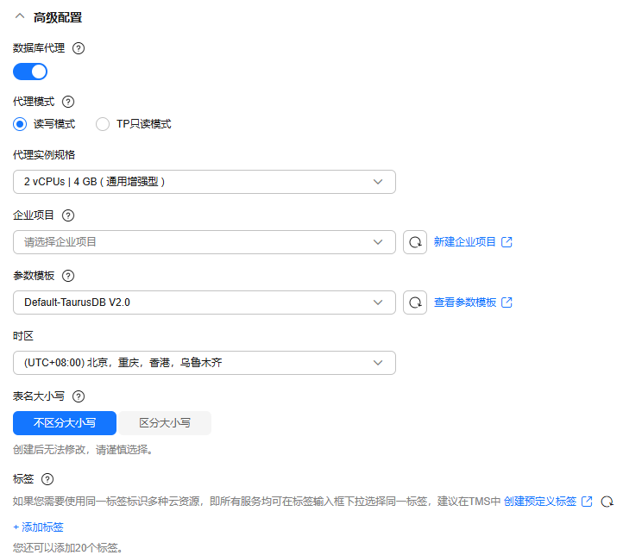The width and height of the screenshot is (623, 555).
Task: Choose the 区分大小写 option
Action: click(165, 423)
